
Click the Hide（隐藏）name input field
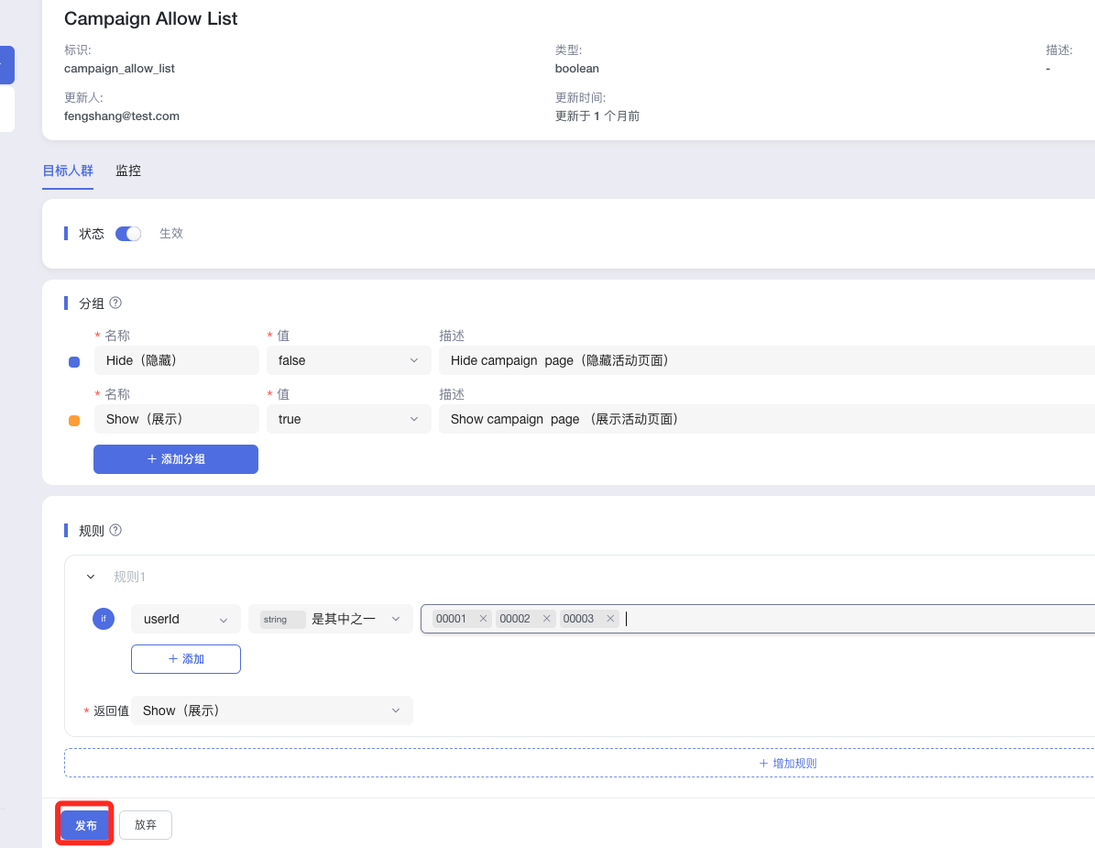tap(176, 360)
